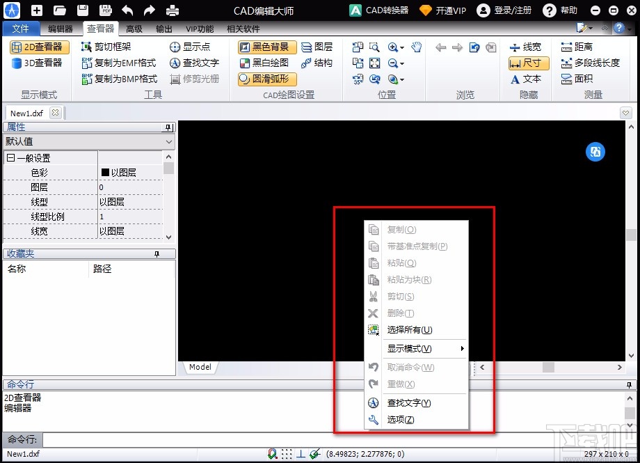Viewport: 640px width, 463px height.
Task: Activate the pan hand tool
Action: click(x=417, y=47)
